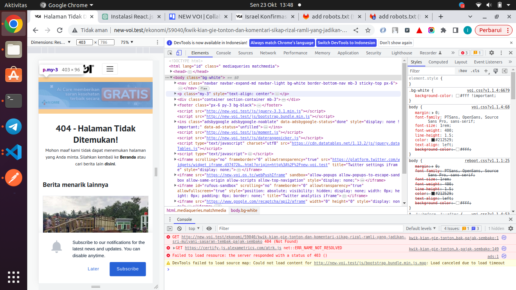Image resolution: width=516 pixels, height=290 pixels.
Task: Switch to the Network tab
Action: pos(268,53)
